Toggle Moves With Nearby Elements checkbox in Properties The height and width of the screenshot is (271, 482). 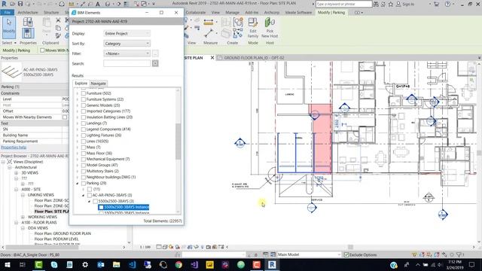[x=65, y=117]
